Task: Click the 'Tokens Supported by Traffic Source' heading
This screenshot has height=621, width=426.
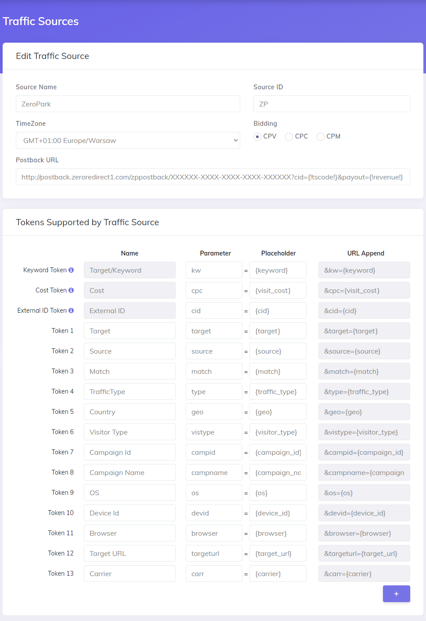Action: [x=87, y=222]
